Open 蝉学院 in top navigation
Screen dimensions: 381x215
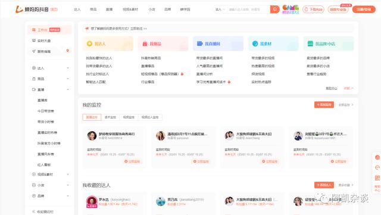[185, 10]
